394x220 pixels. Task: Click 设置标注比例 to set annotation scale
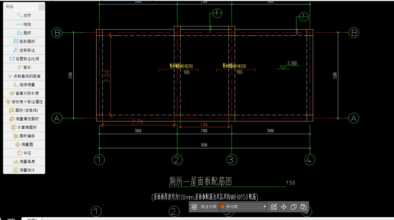(24, 59)
